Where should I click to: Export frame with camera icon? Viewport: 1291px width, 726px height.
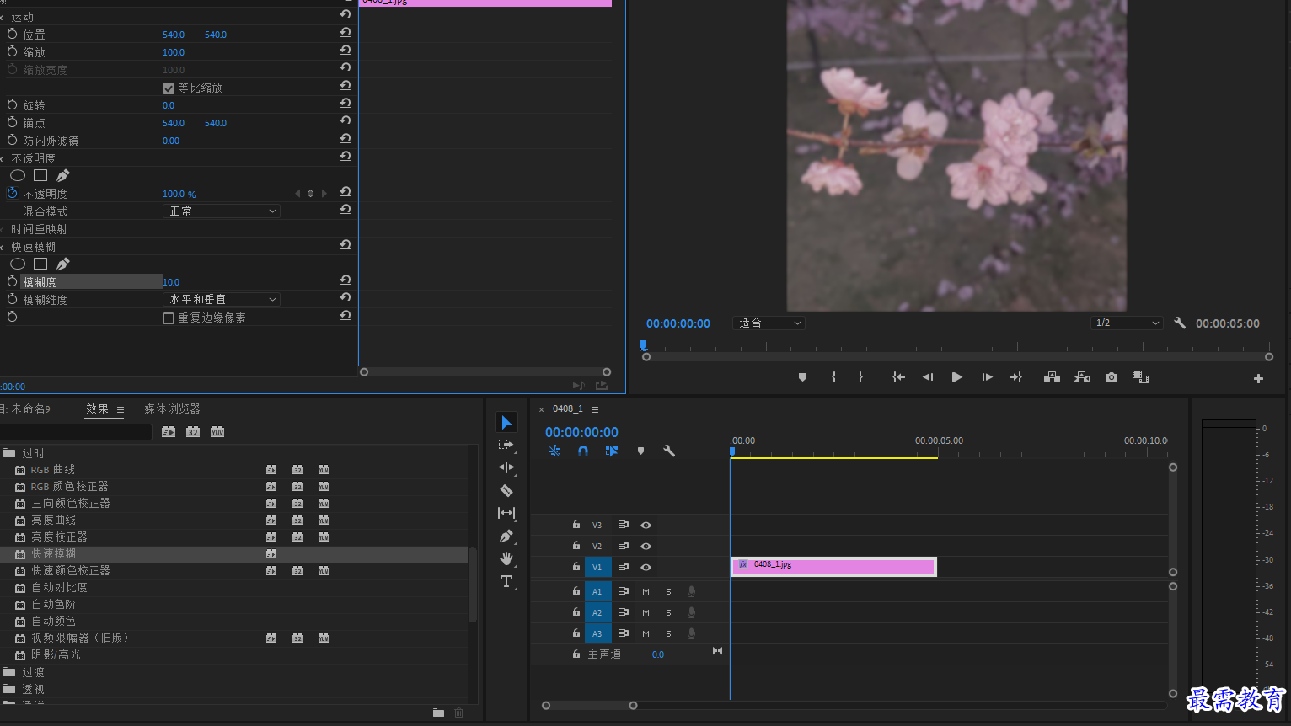[x=1112, y=377]
